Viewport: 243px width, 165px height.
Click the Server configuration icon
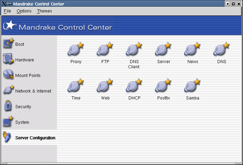point(163,49)
